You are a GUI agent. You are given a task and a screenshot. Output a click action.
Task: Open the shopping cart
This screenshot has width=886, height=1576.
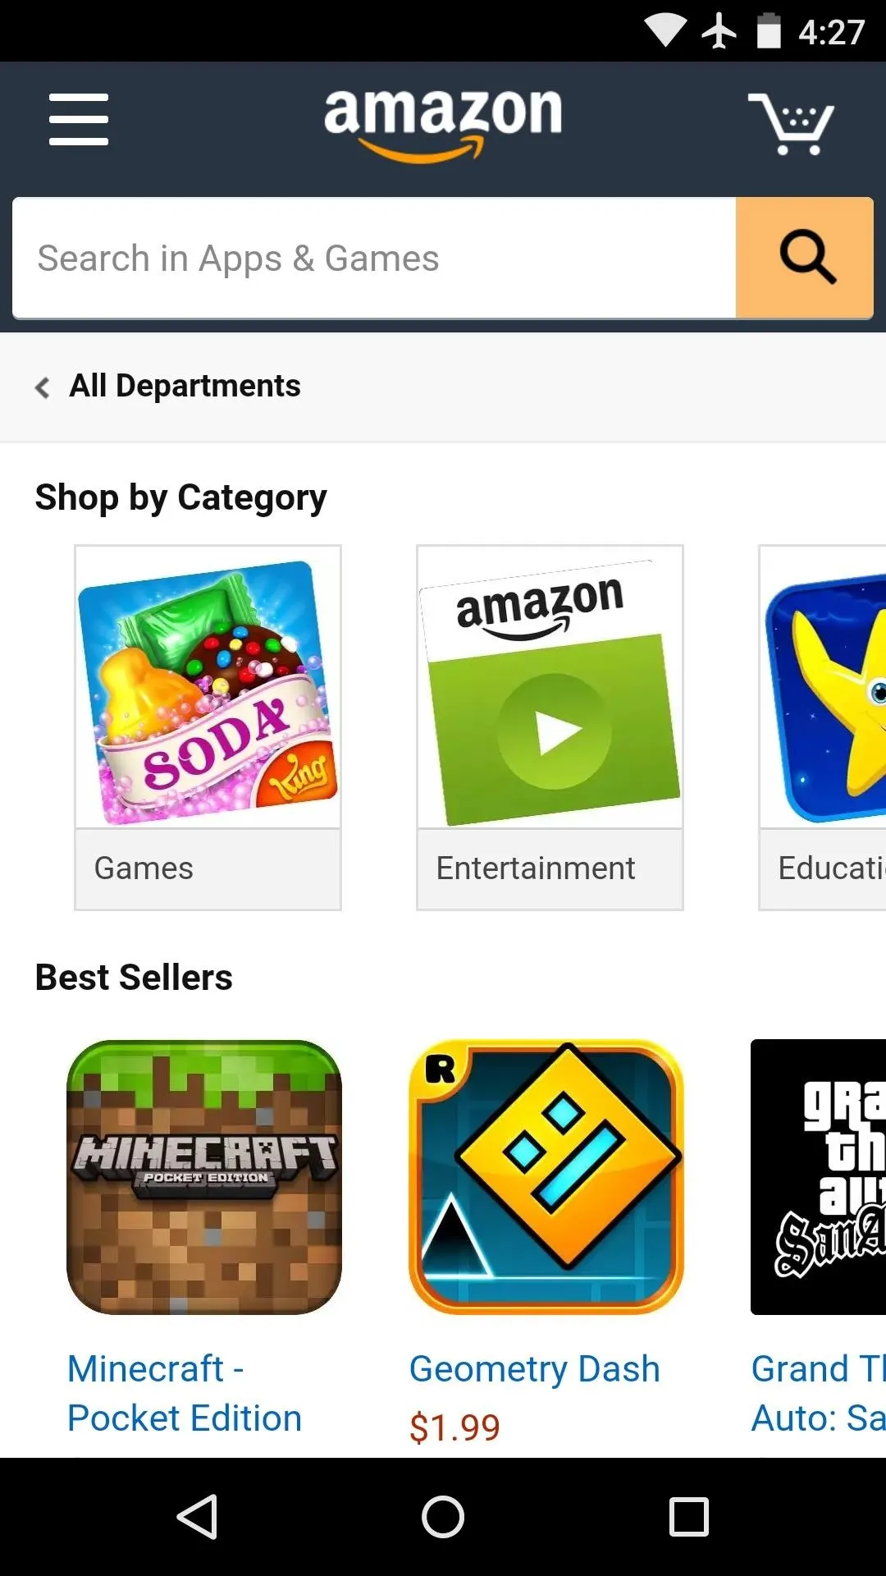click(790, 123)
